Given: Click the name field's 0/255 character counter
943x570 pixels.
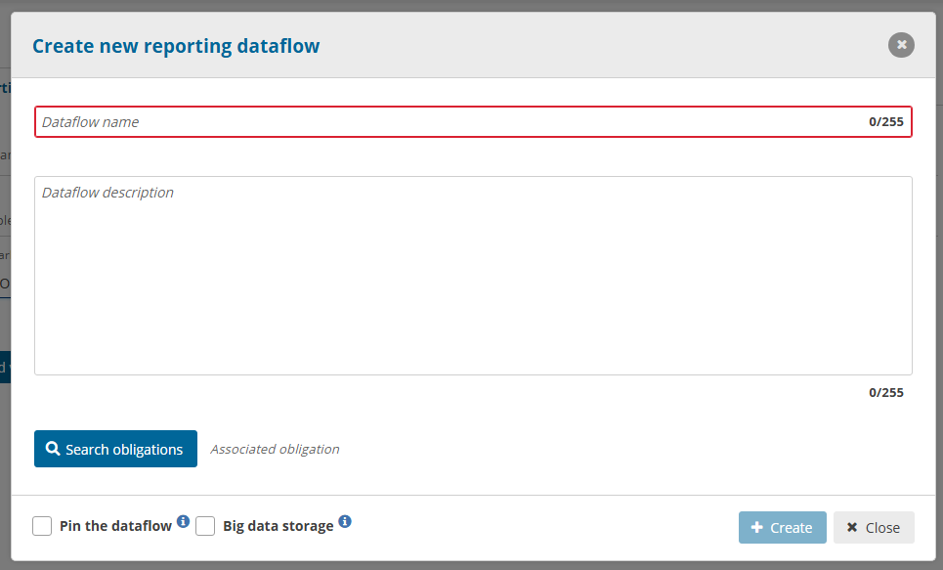Looking at the screenshot, I should coord(885,122).
